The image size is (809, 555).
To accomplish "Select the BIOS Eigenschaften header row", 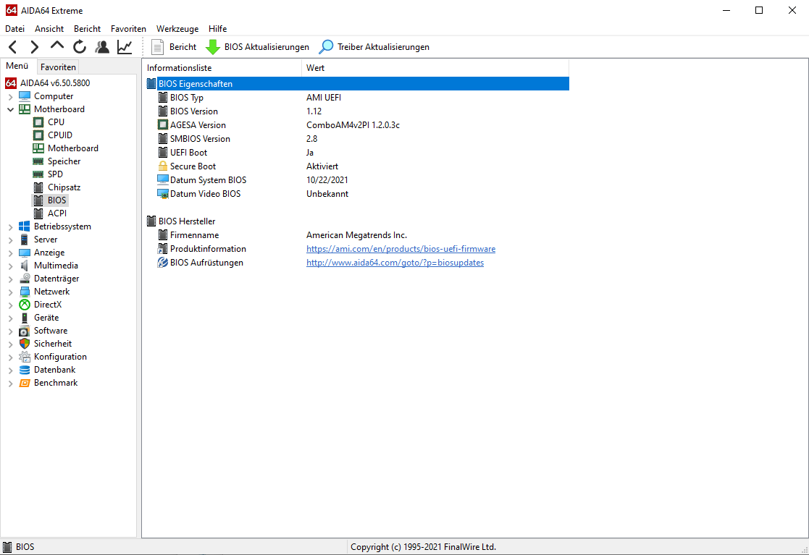I will (357, 83).
